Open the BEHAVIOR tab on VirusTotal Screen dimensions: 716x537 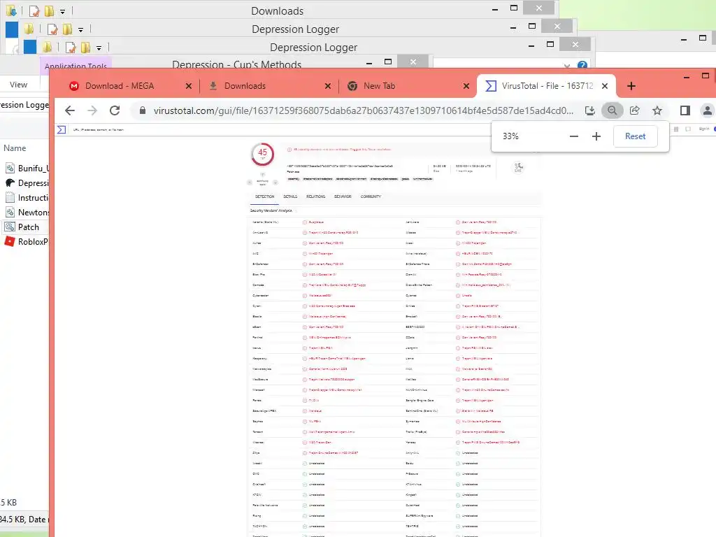tap(343, 196)
